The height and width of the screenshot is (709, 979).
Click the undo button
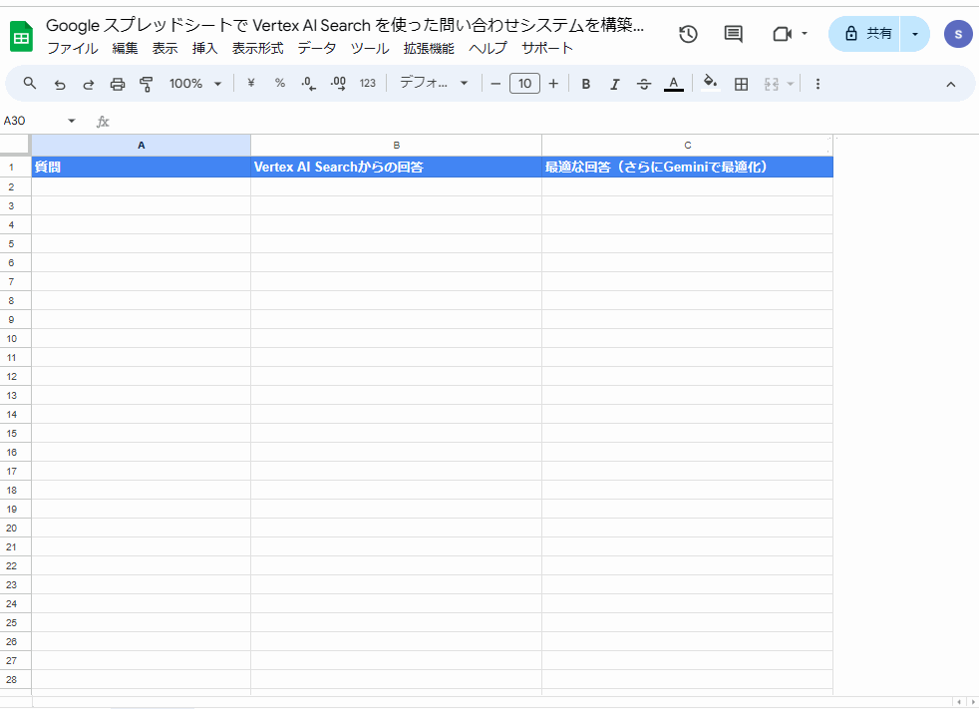coord(59,84)
